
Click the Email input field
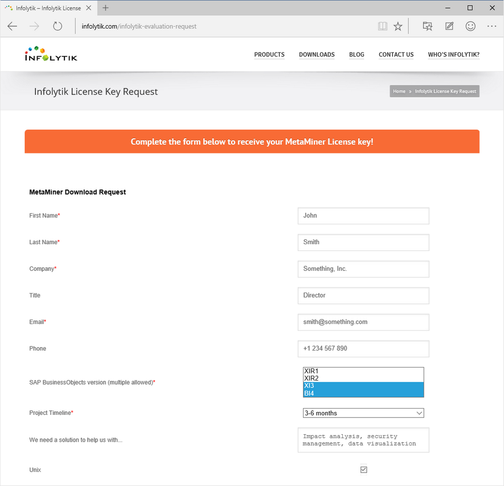[363, 322]
